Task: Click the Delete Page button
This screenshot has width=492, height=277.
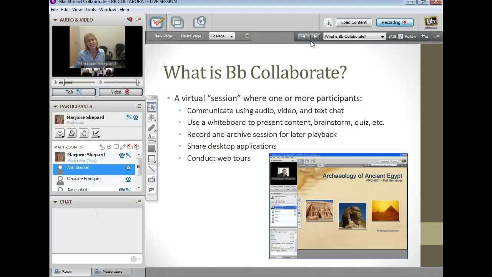Action: coord(191,36)
